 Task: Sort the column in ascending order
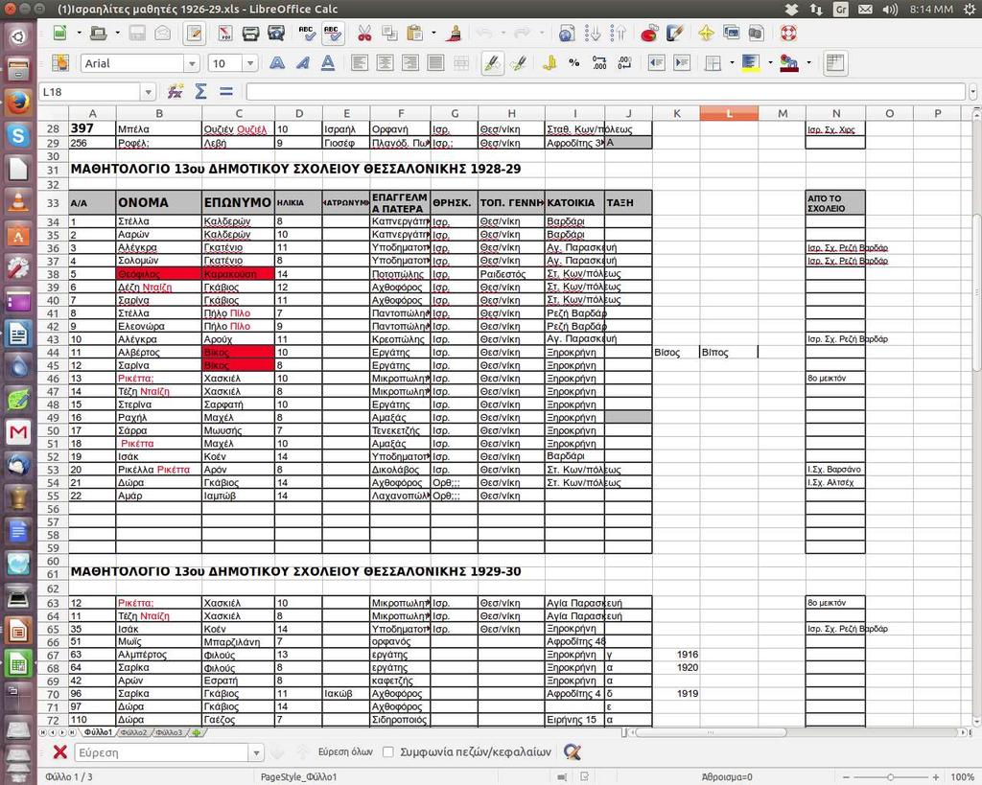pyautogui.click(x=593, y=33)
